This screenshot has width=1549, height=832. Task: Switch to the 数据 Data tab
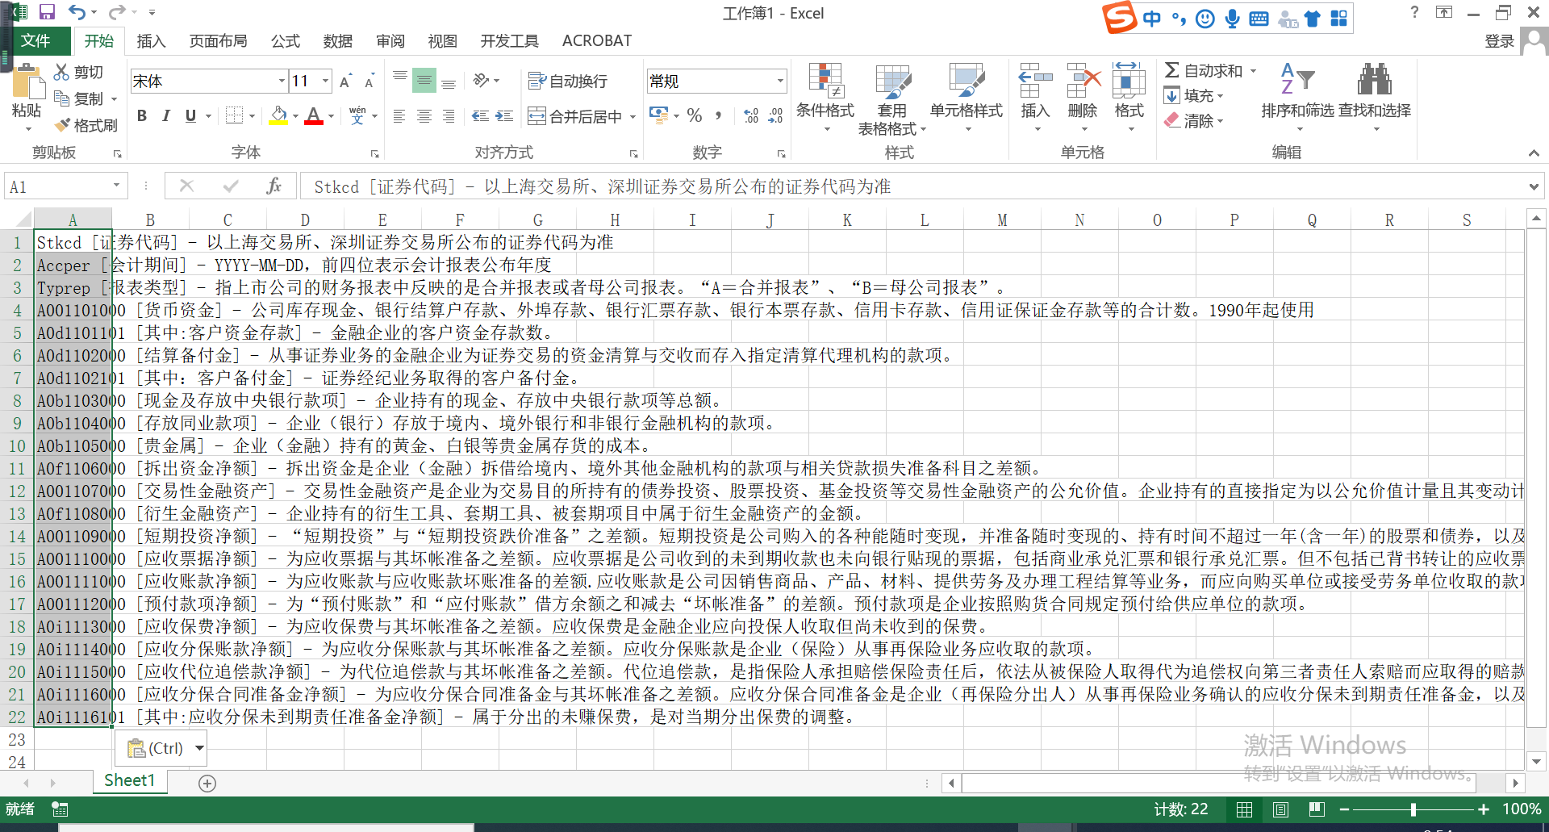coord(337,40)
